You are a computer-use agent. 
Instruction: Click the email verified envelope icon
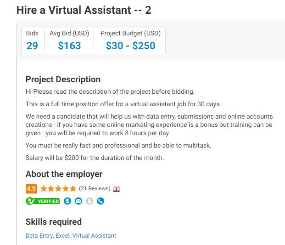point(78,201)
